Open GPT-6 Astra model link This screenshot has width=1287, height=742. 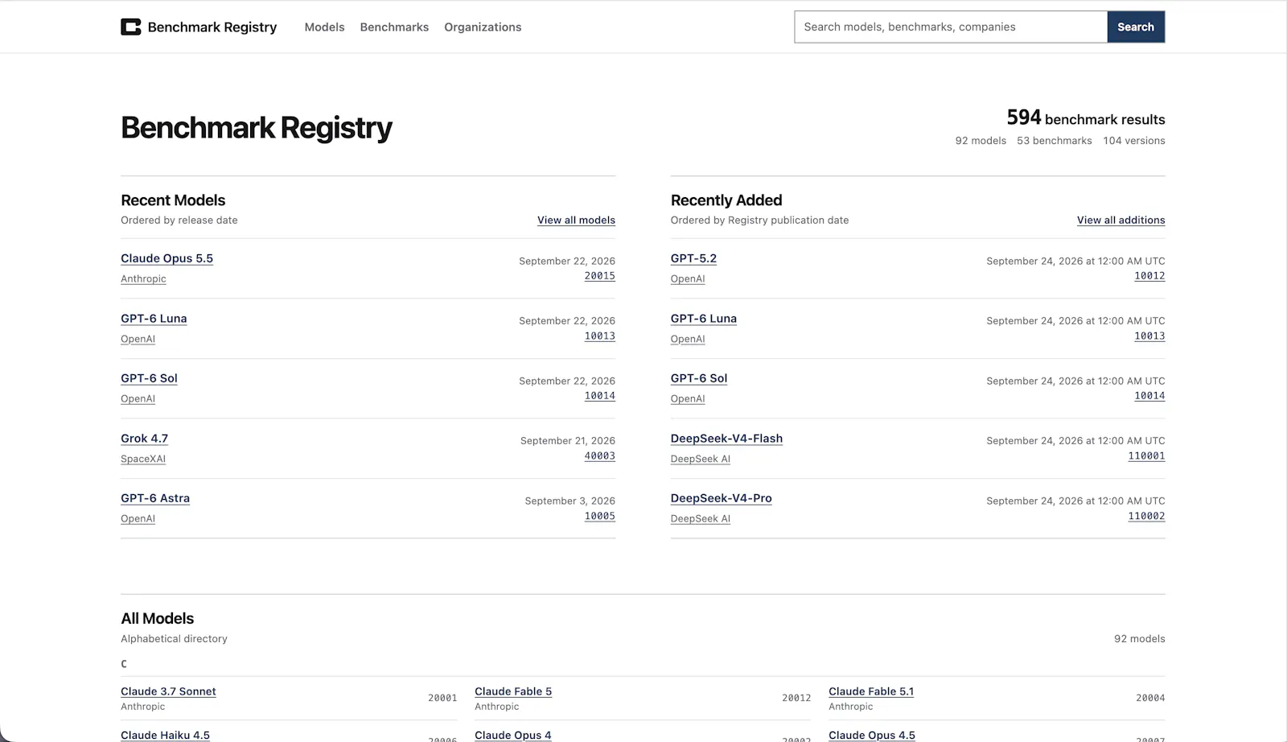pos(155,498)
